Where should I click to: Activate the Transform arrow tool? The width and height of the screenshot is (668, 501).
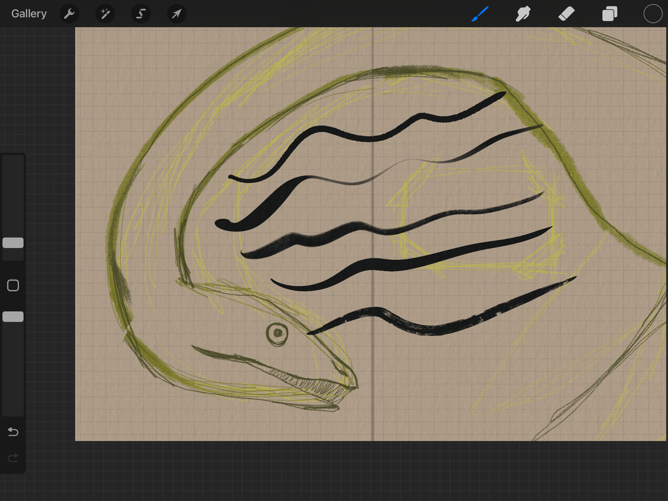177,14
